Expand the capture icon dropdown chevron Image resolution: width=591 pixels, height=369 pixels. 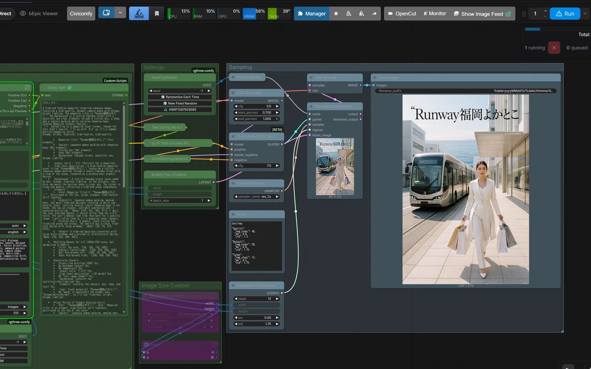pyautogui.click(x=121, y=13)
